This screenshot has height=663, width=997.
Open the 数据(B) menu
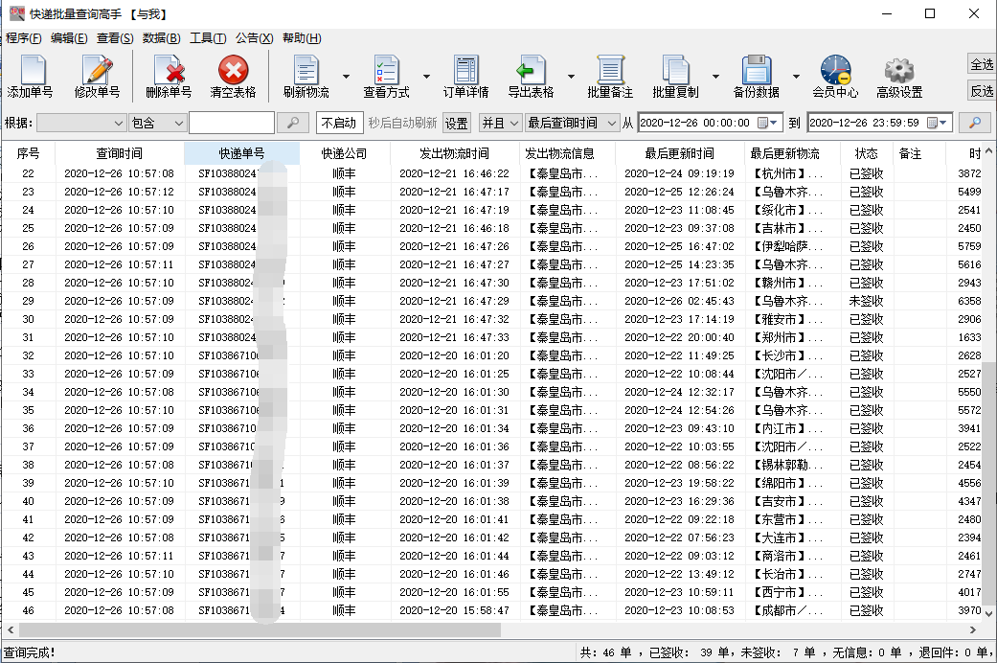(162, 38)
